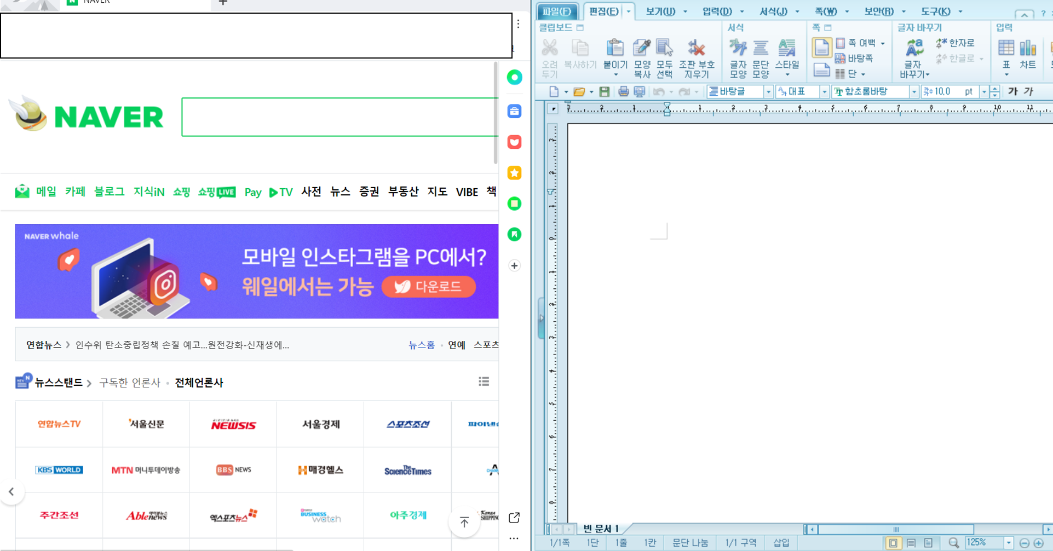The image size is (1053, 551).
Task: Open font name (함초롬바탕) dropdown
Action: (x=914, y=92)
